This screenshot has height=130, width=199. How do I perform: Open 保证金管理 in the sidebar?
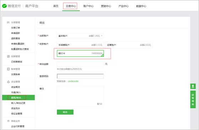(17, 114)
